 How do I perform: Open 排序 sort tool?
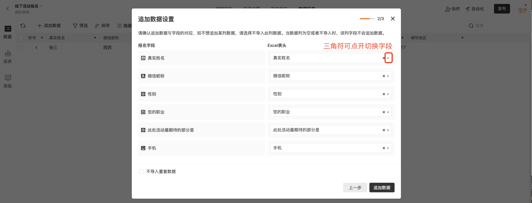102,26
